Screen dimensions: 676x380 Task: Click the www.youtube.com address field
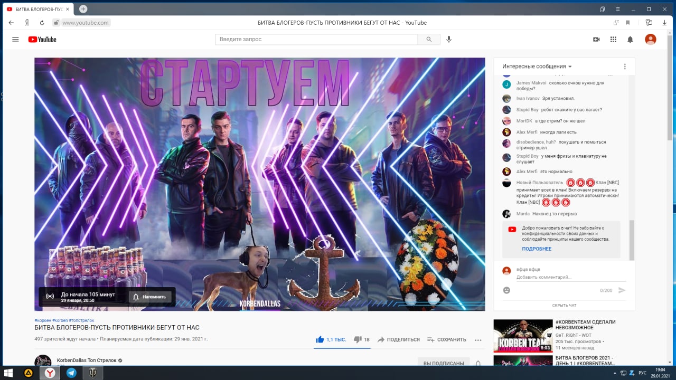(x=86, y=23)
